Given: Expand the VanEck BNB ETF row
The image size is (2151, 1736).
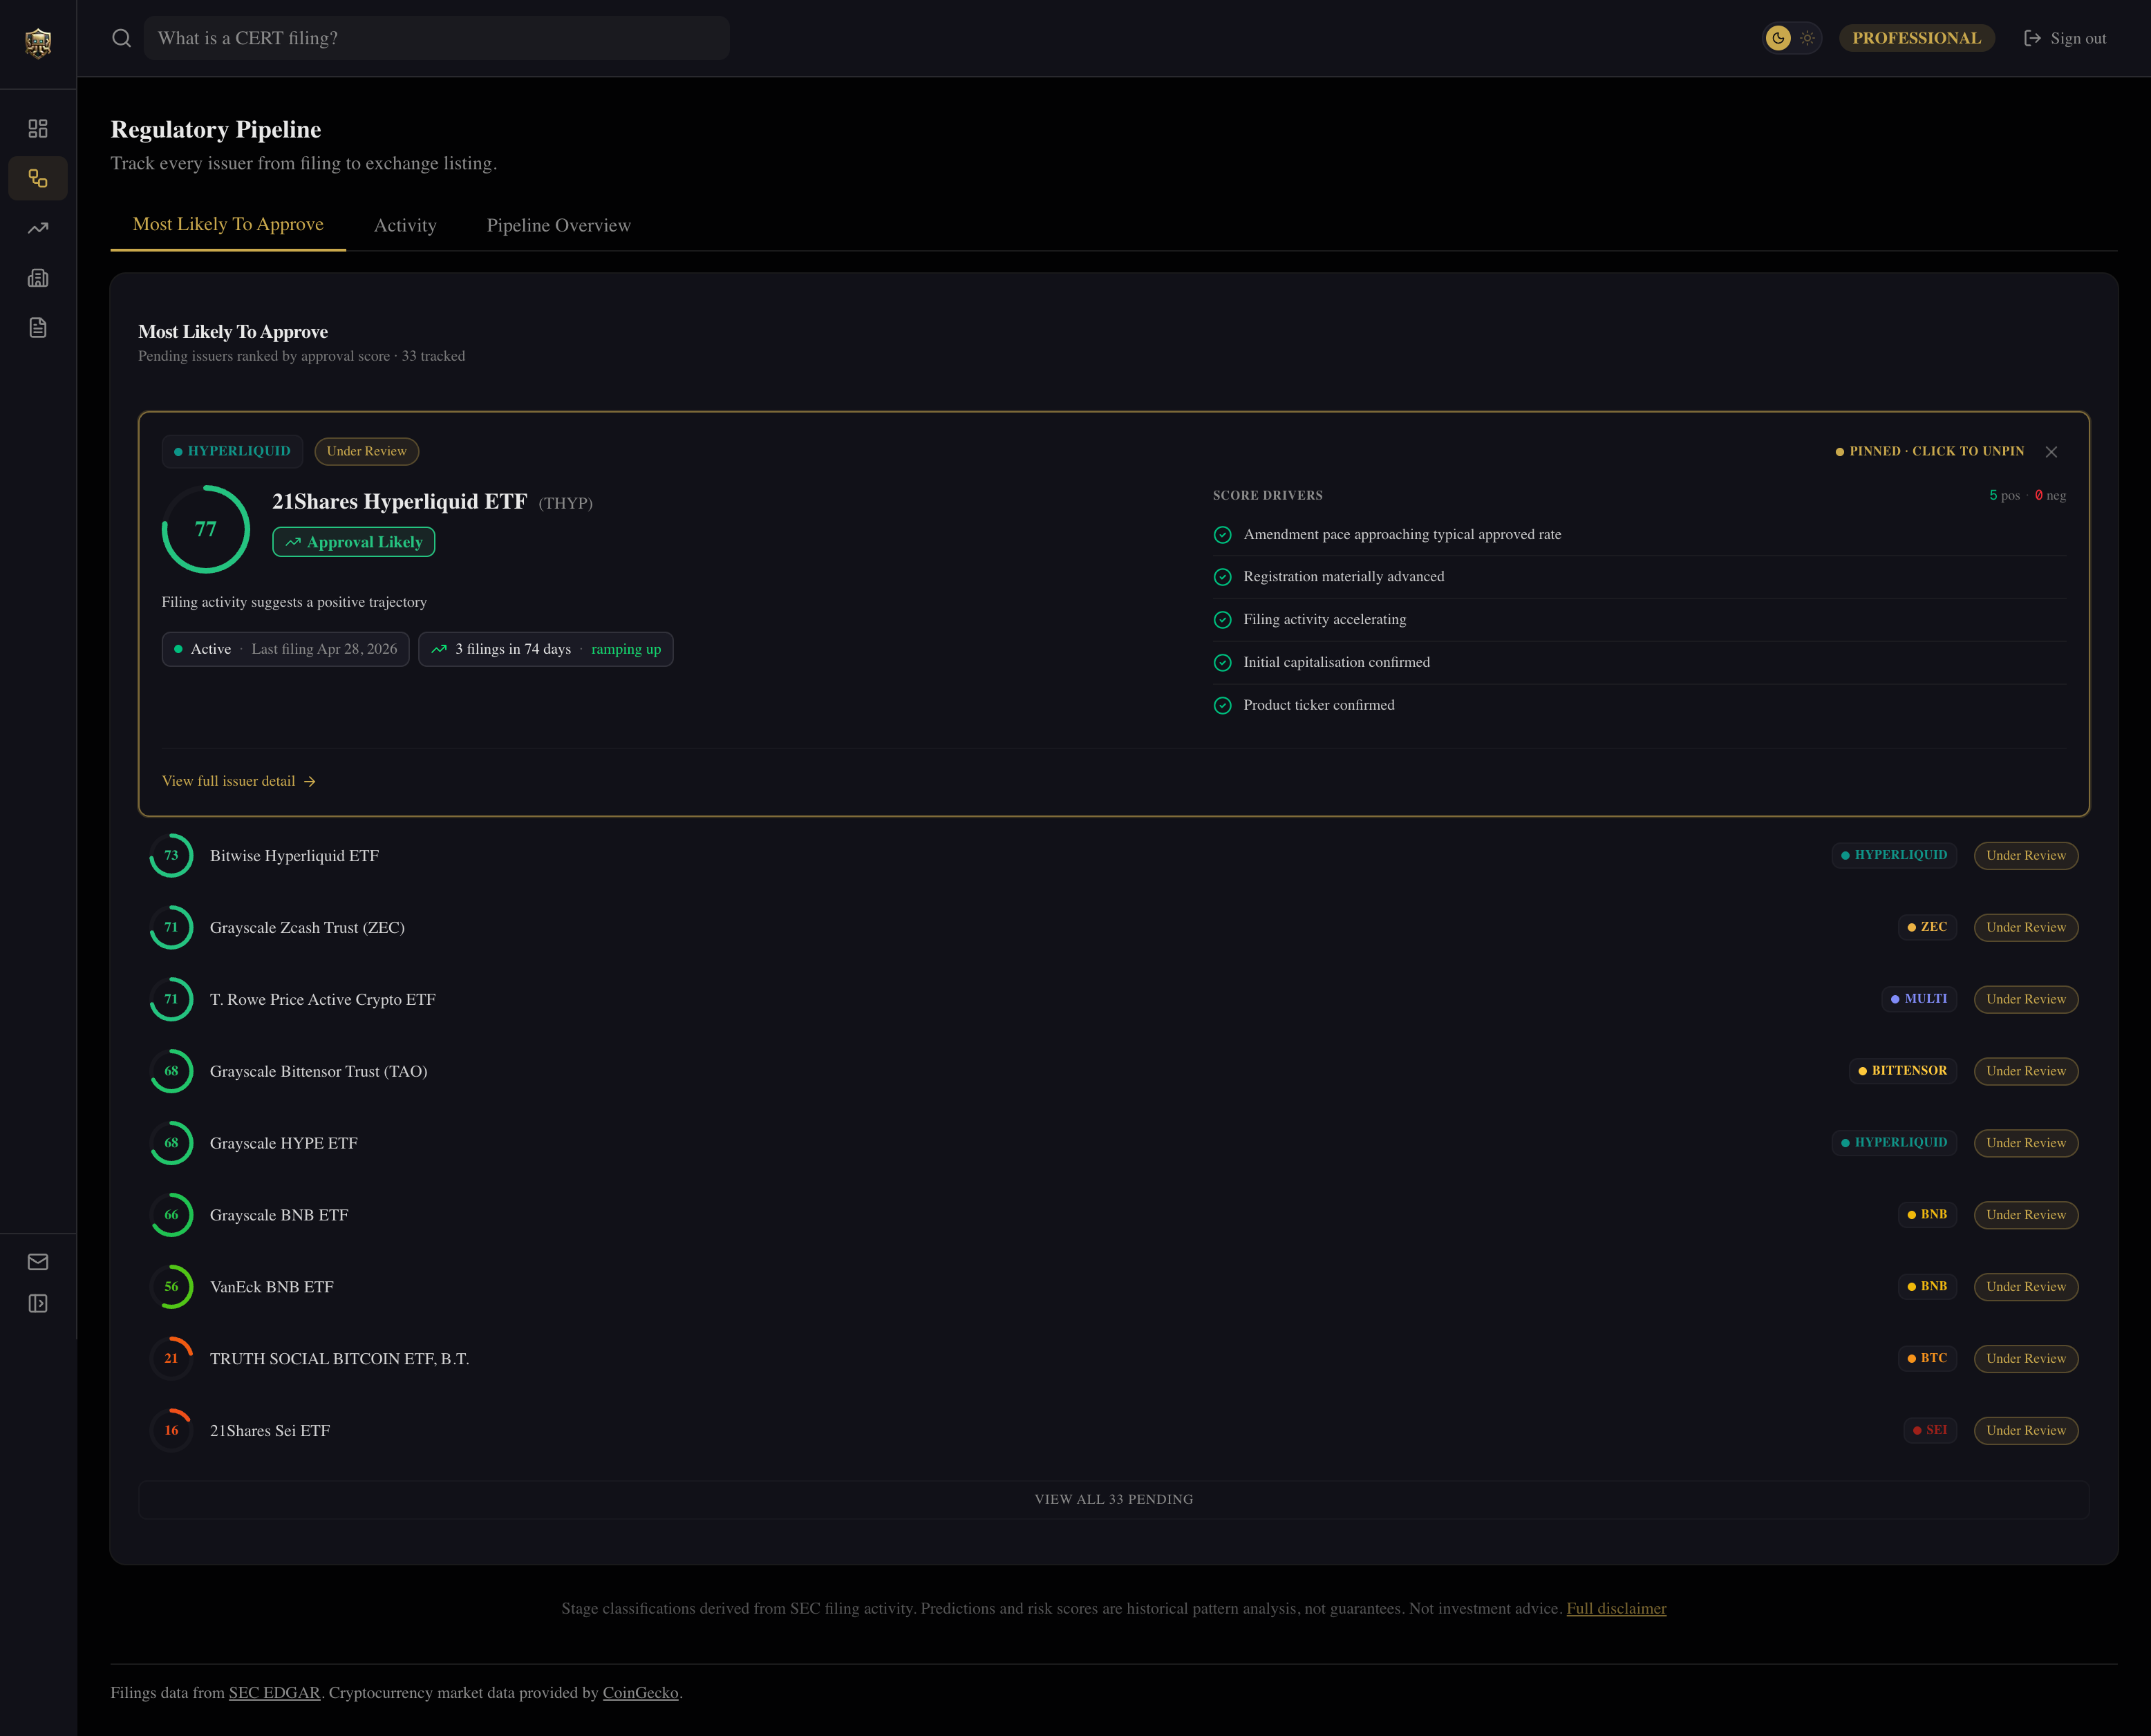Looking at the screenshot, I should (x=1113, y=1287).
